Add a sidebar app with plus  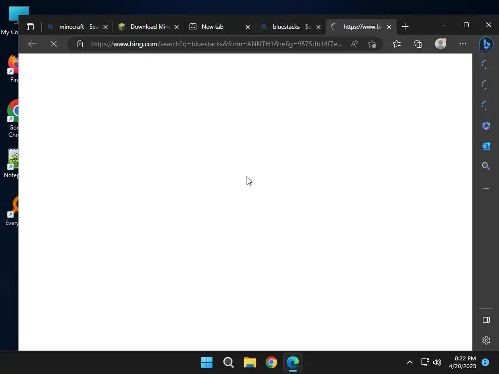click(x=486, y=189)
